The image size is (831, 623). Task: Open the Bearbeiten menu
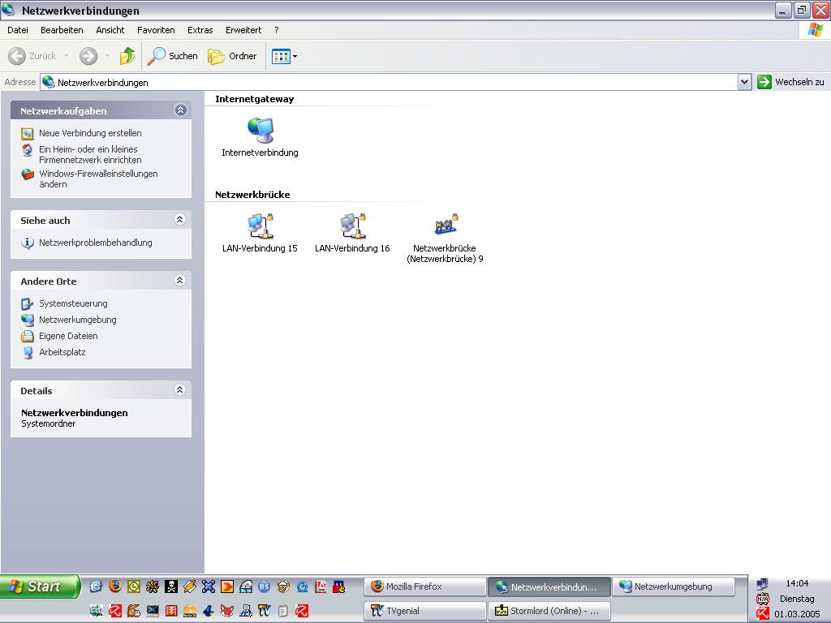click(x=62, y=30)
